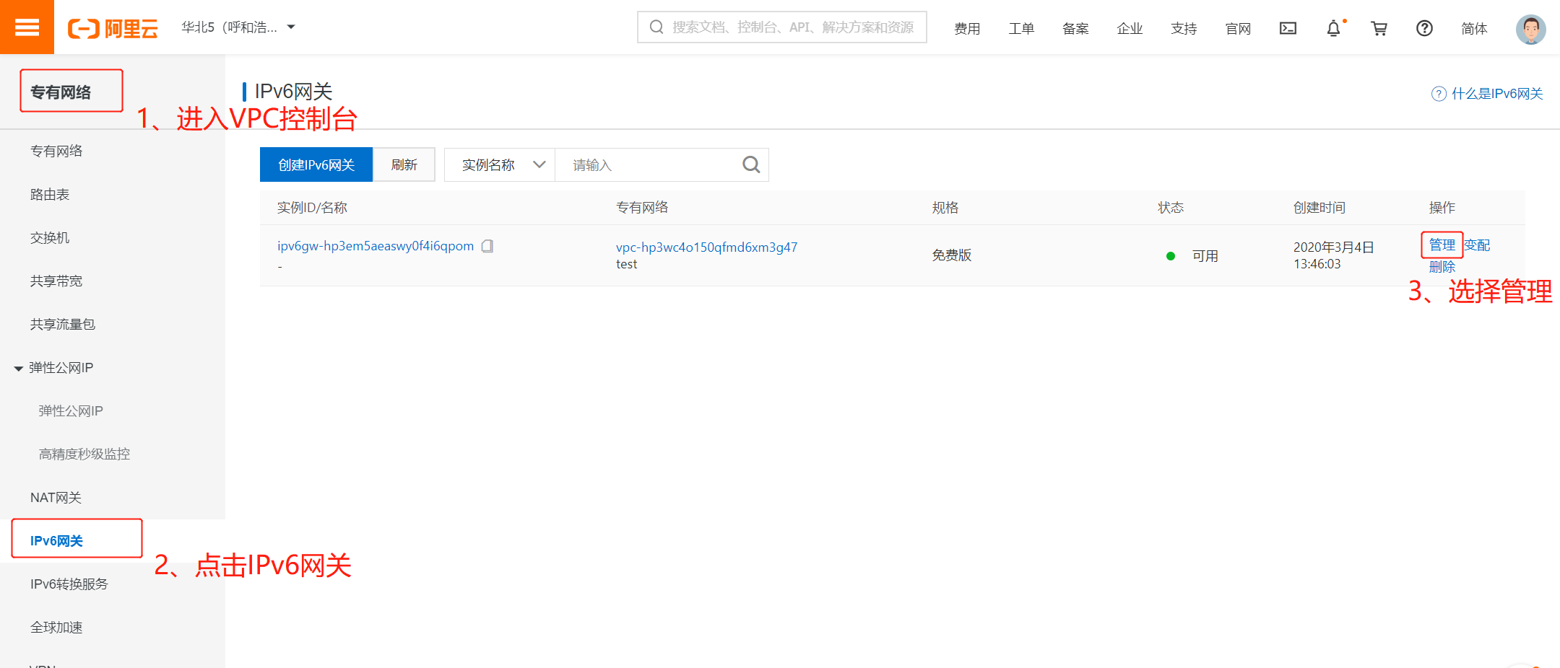The height and width of the screenshot is (668, 1560).
Task: Open the vpc-hp3wc4o150qfmd6xm3g47 link
Action: [x=706, y=247]
